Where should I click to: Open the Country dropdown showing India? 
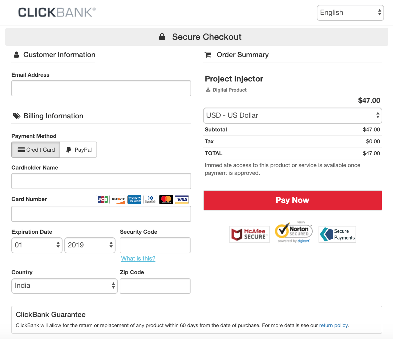click(x=65, y=286)
